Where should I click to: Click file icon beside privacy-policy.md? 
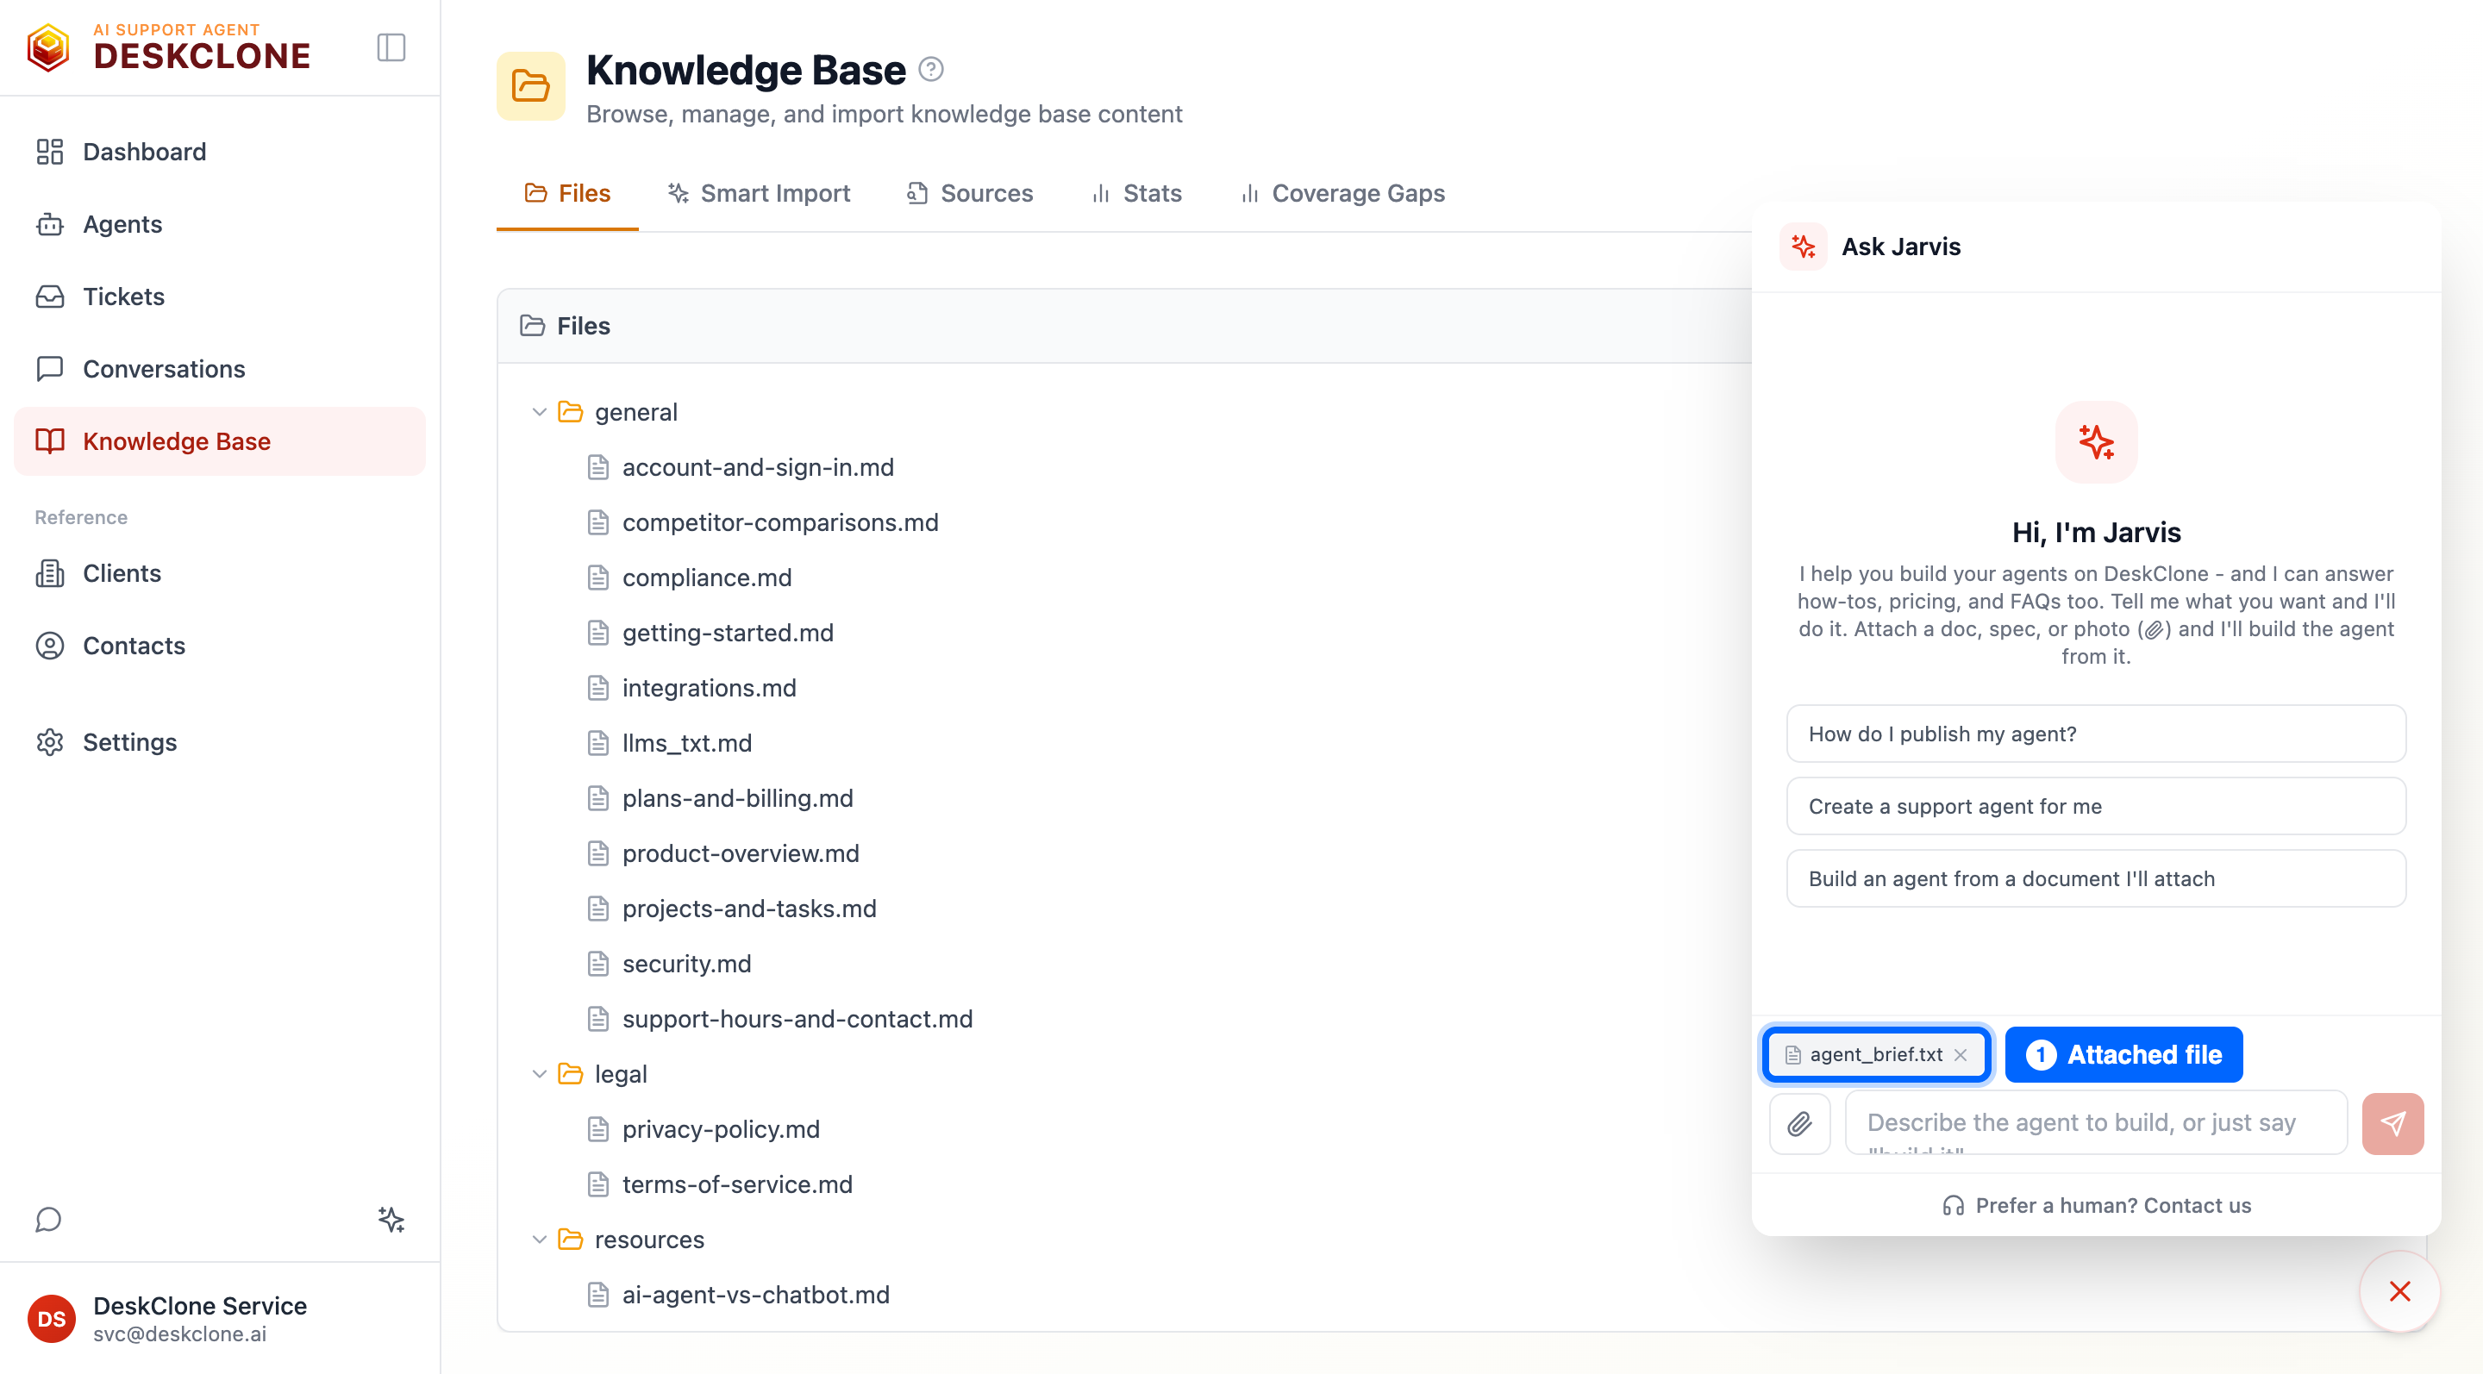(x=597, y=1128)
